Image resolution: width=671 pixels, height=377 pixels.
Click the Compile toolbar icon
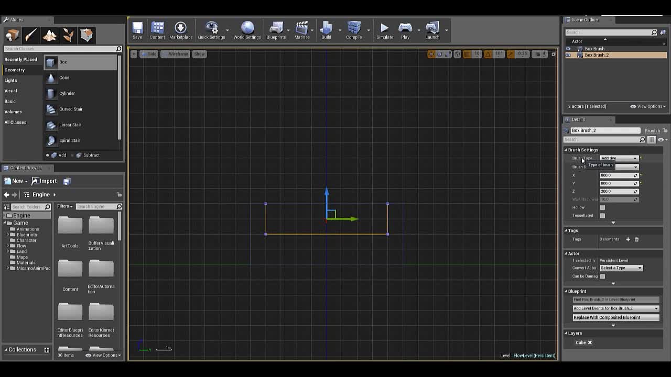click(x=354, y=30)
